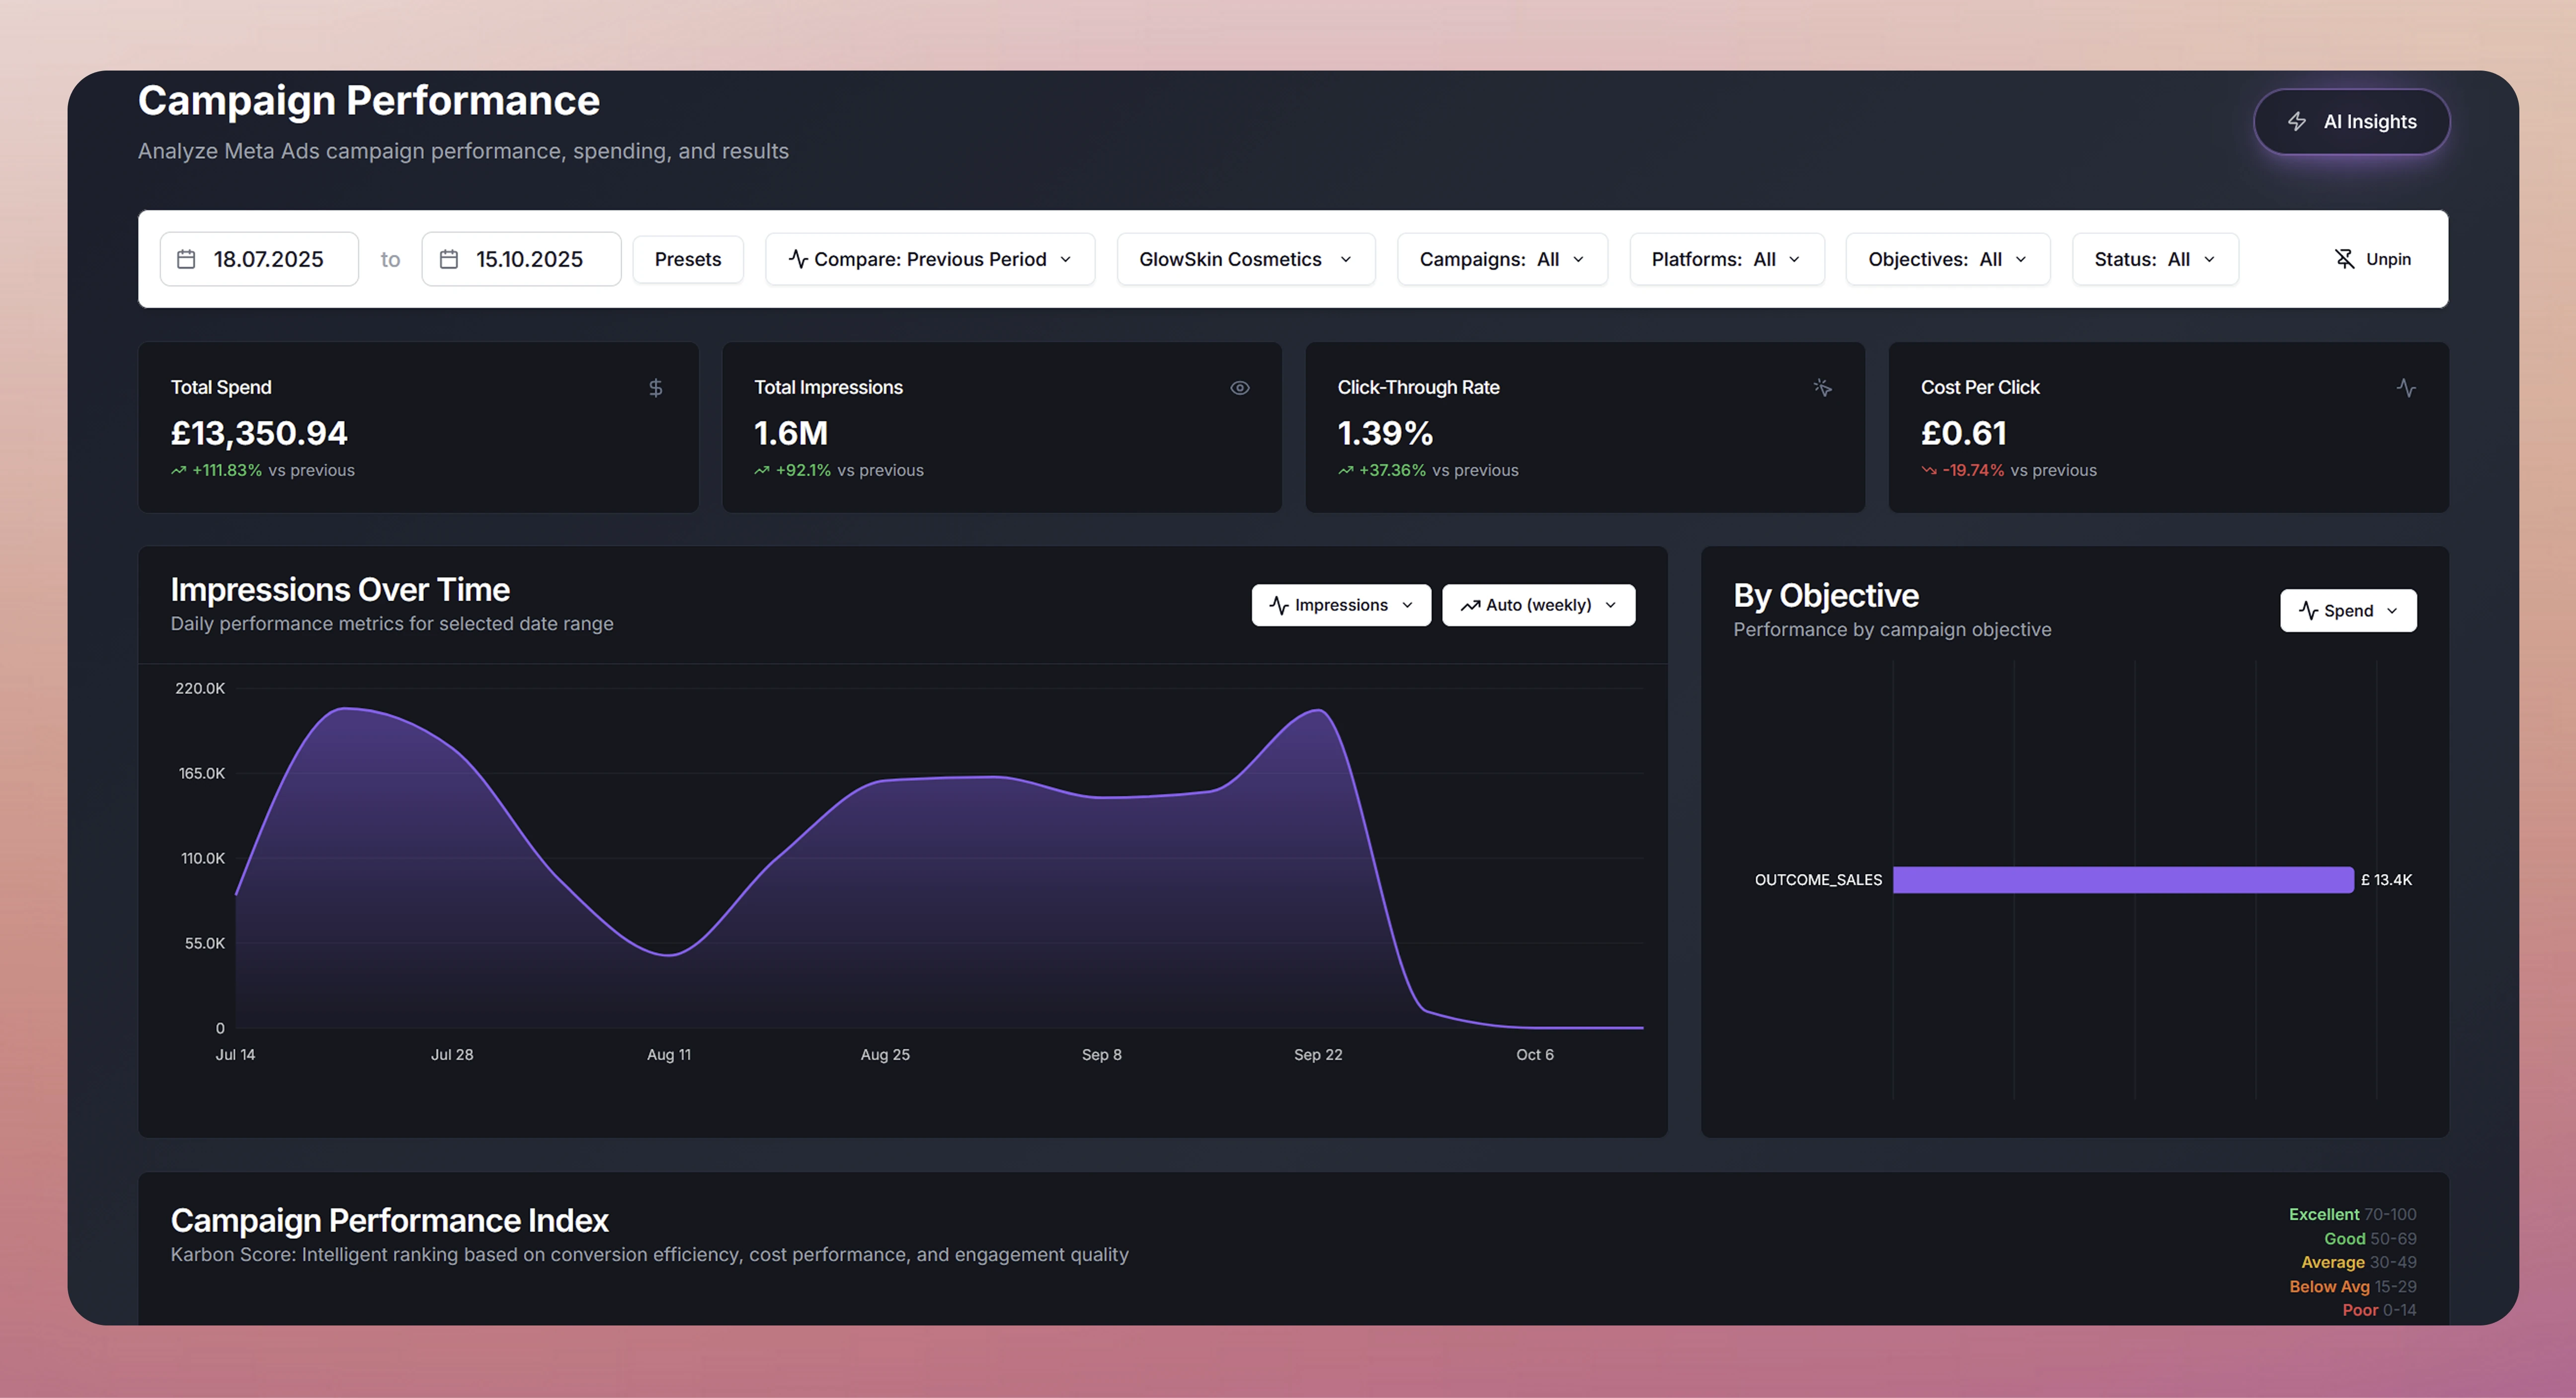This screenshot has height=1398, width=2576.
Task: Open the Status: All filter
Action: pos(2154,259)
